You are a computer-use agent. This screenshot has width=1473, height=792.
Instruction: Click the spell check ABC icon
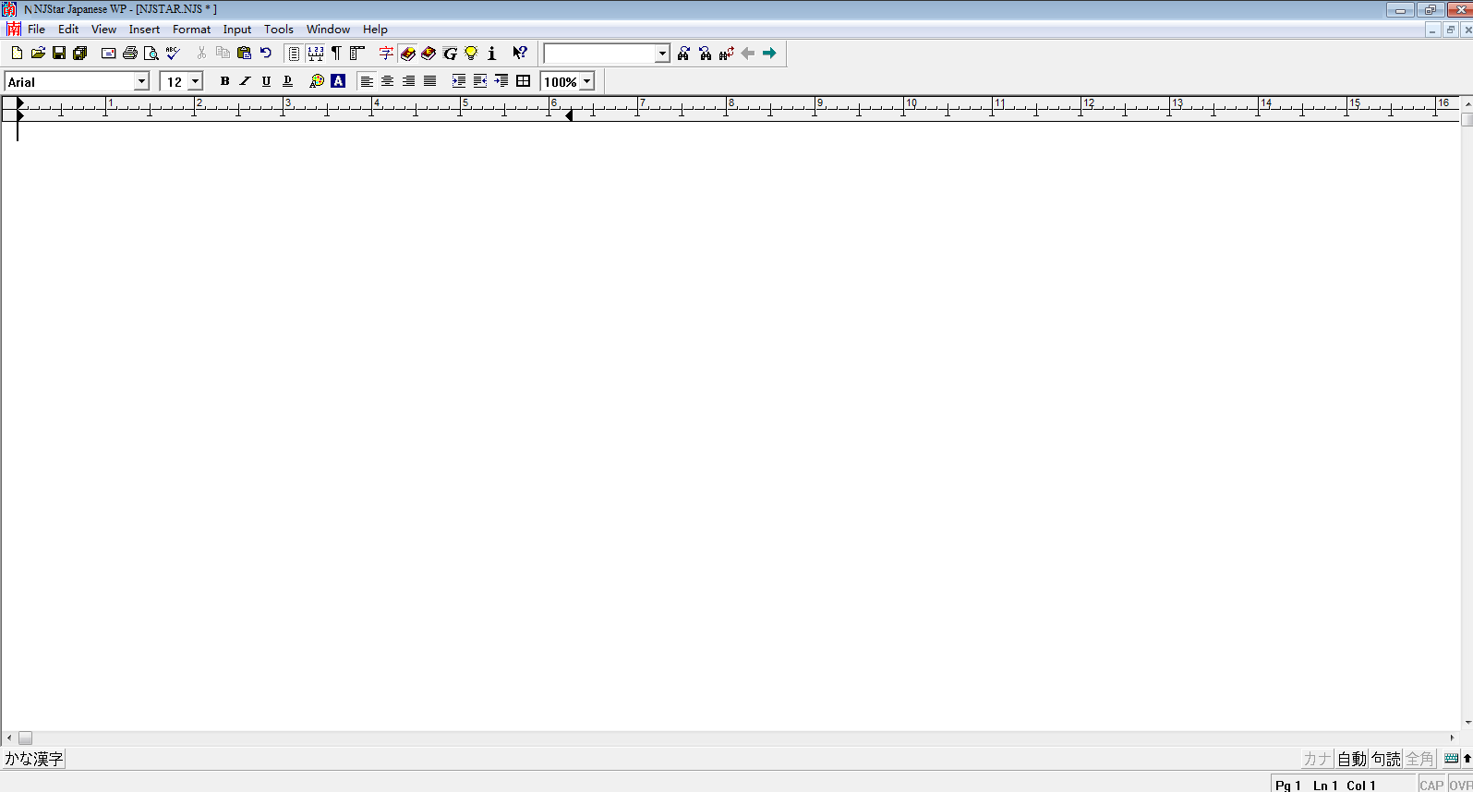[x=173, y=54]
